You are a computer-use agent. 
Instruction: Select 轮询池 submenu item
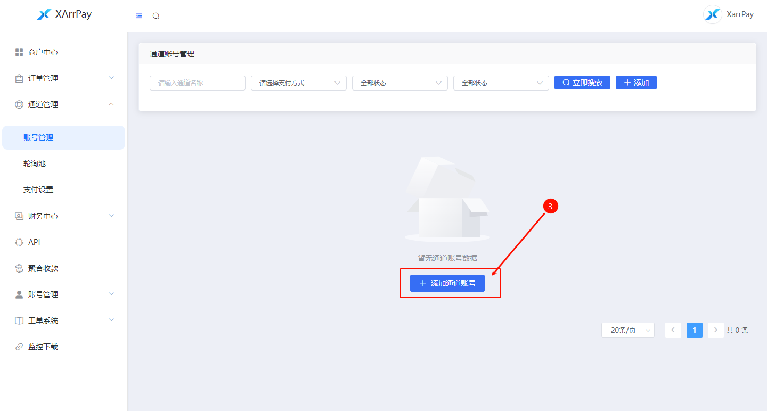tap(35, 163)
